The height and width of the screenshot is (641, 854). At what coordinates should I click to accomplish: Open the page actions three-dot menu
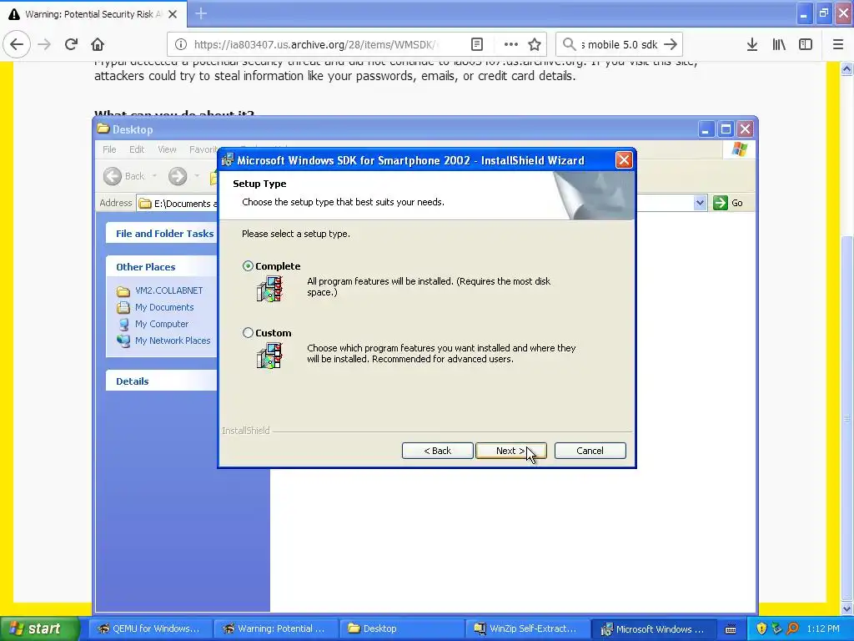coord(510,44)
